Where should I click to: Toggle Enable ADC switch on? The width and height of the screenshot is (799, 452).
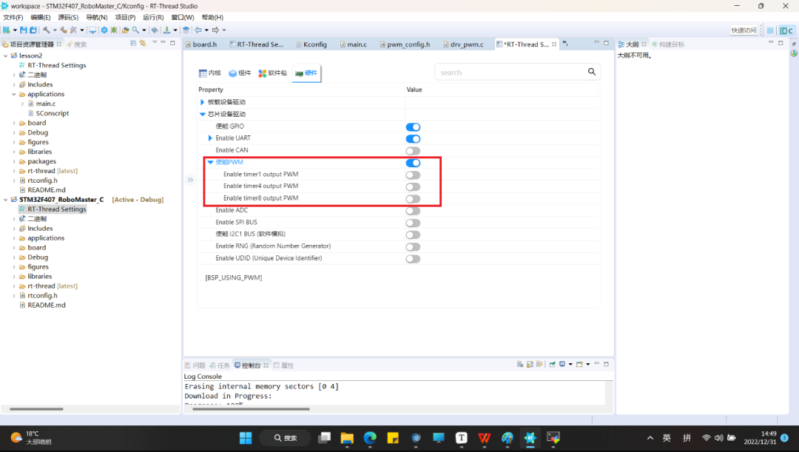click(x=413, y=210)
